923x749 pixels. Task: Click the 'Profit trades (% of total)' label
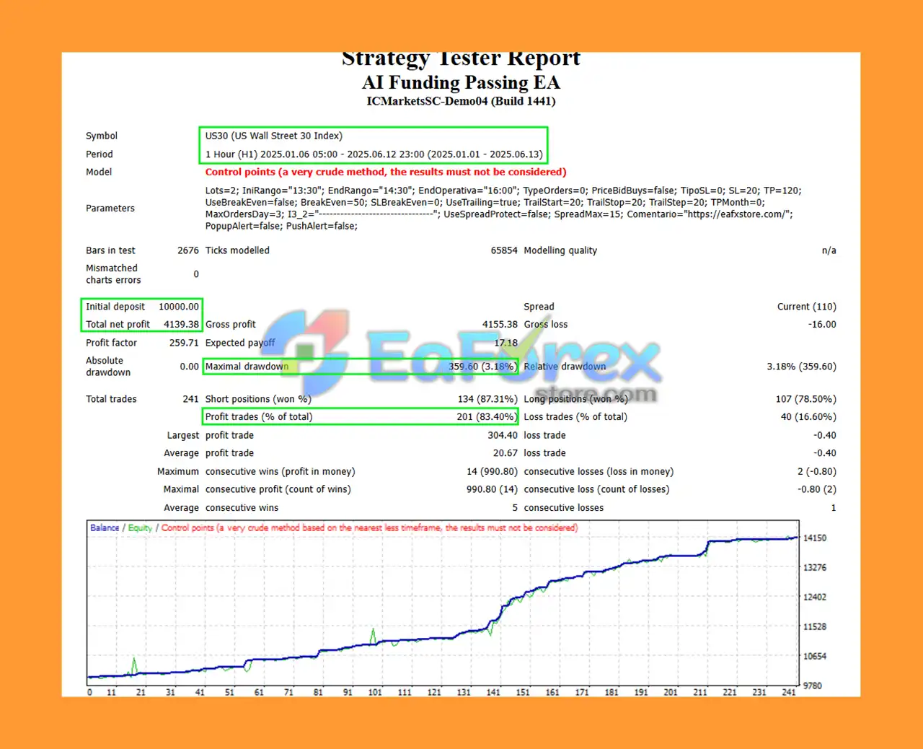(x=259, y=416)
